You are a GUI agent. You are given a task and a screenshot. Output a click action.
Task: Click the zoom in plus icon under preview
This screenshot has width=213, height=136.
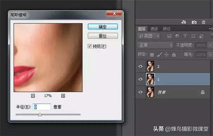(63, 96)
